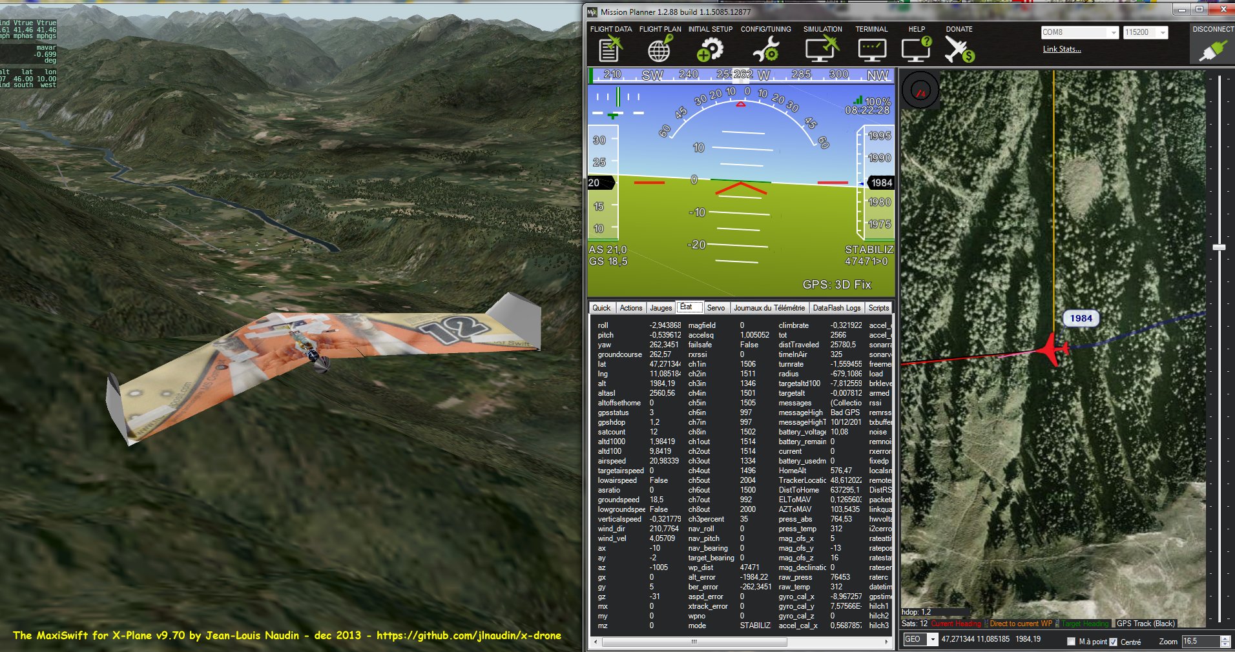The height and width of the screenshot is (652, 1235).
Task: Click the HUD time 08:22:28
Action: [x=867, y=110]
